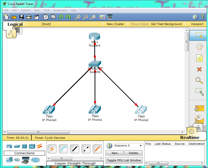Click Power Cycle Devices
The image size is (208, 168).
click(x=50, y=138)
